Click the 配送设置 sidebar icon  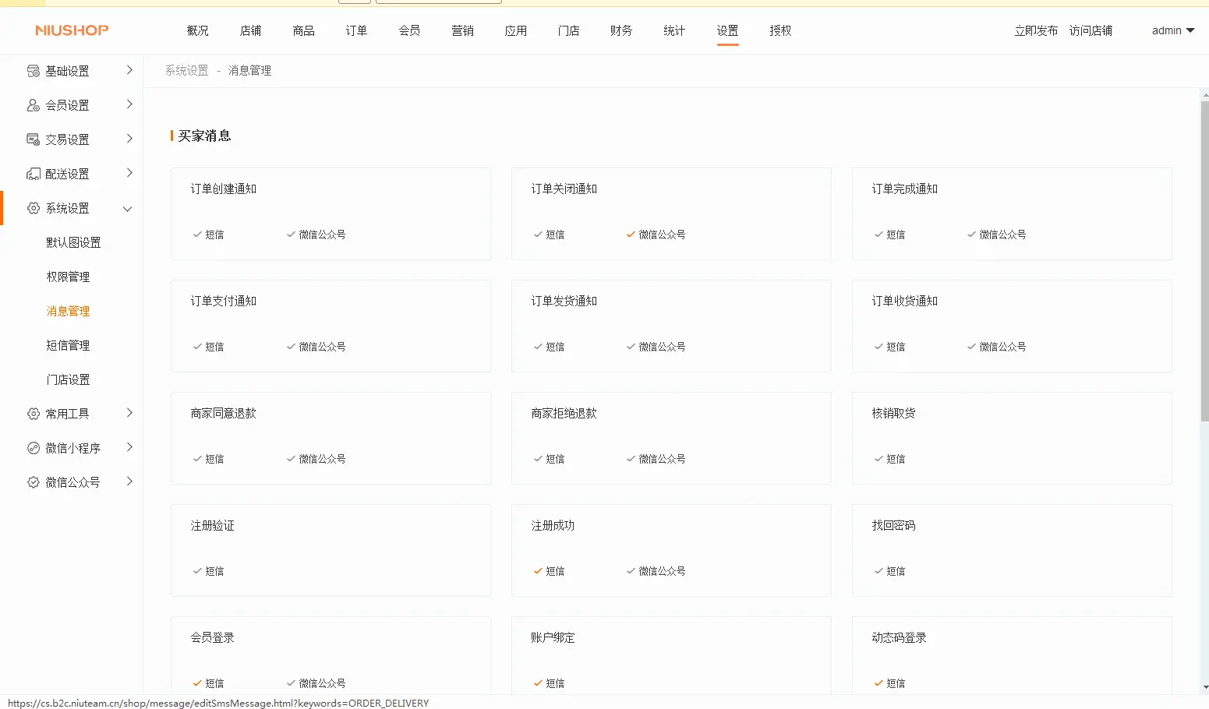[x=34, y=174]
